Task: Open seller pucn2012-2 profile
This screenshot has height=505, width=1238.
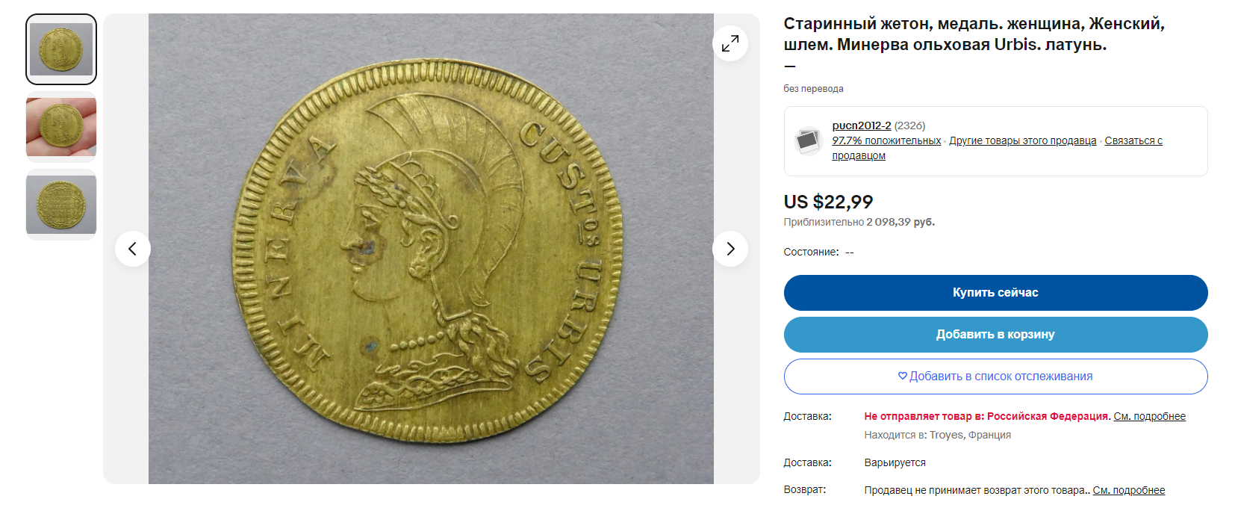Action: (x=862, y=126)
